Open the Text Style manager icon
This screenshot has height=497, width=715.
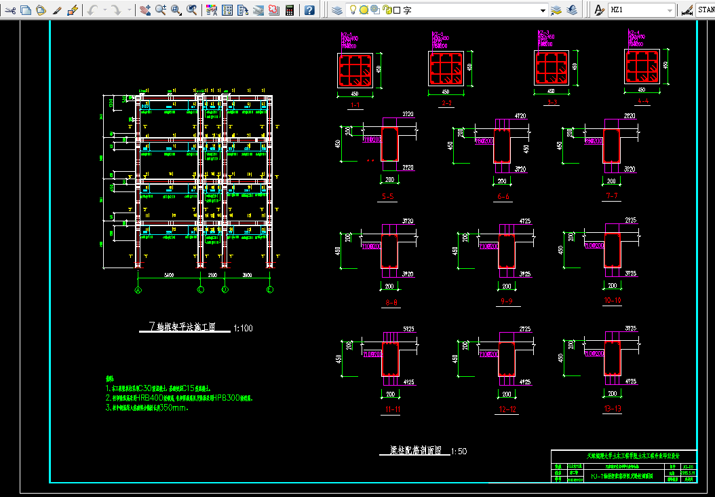[x=599, y=10]
